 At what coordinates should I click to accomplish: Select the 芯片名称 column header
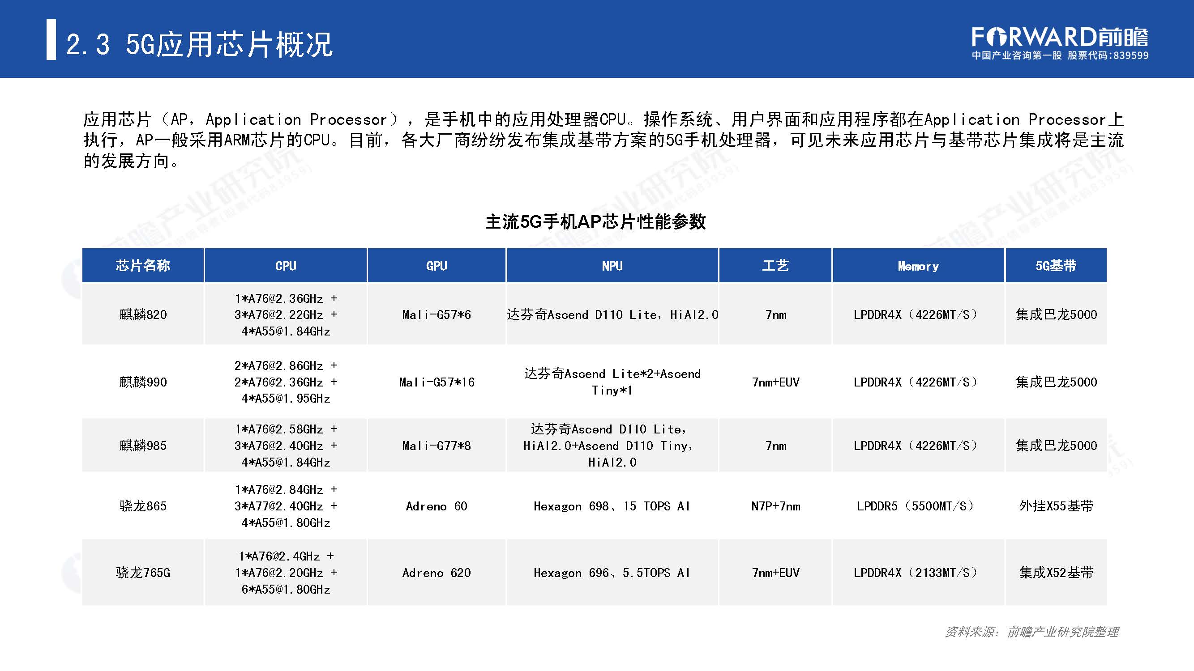pos(143,265)
